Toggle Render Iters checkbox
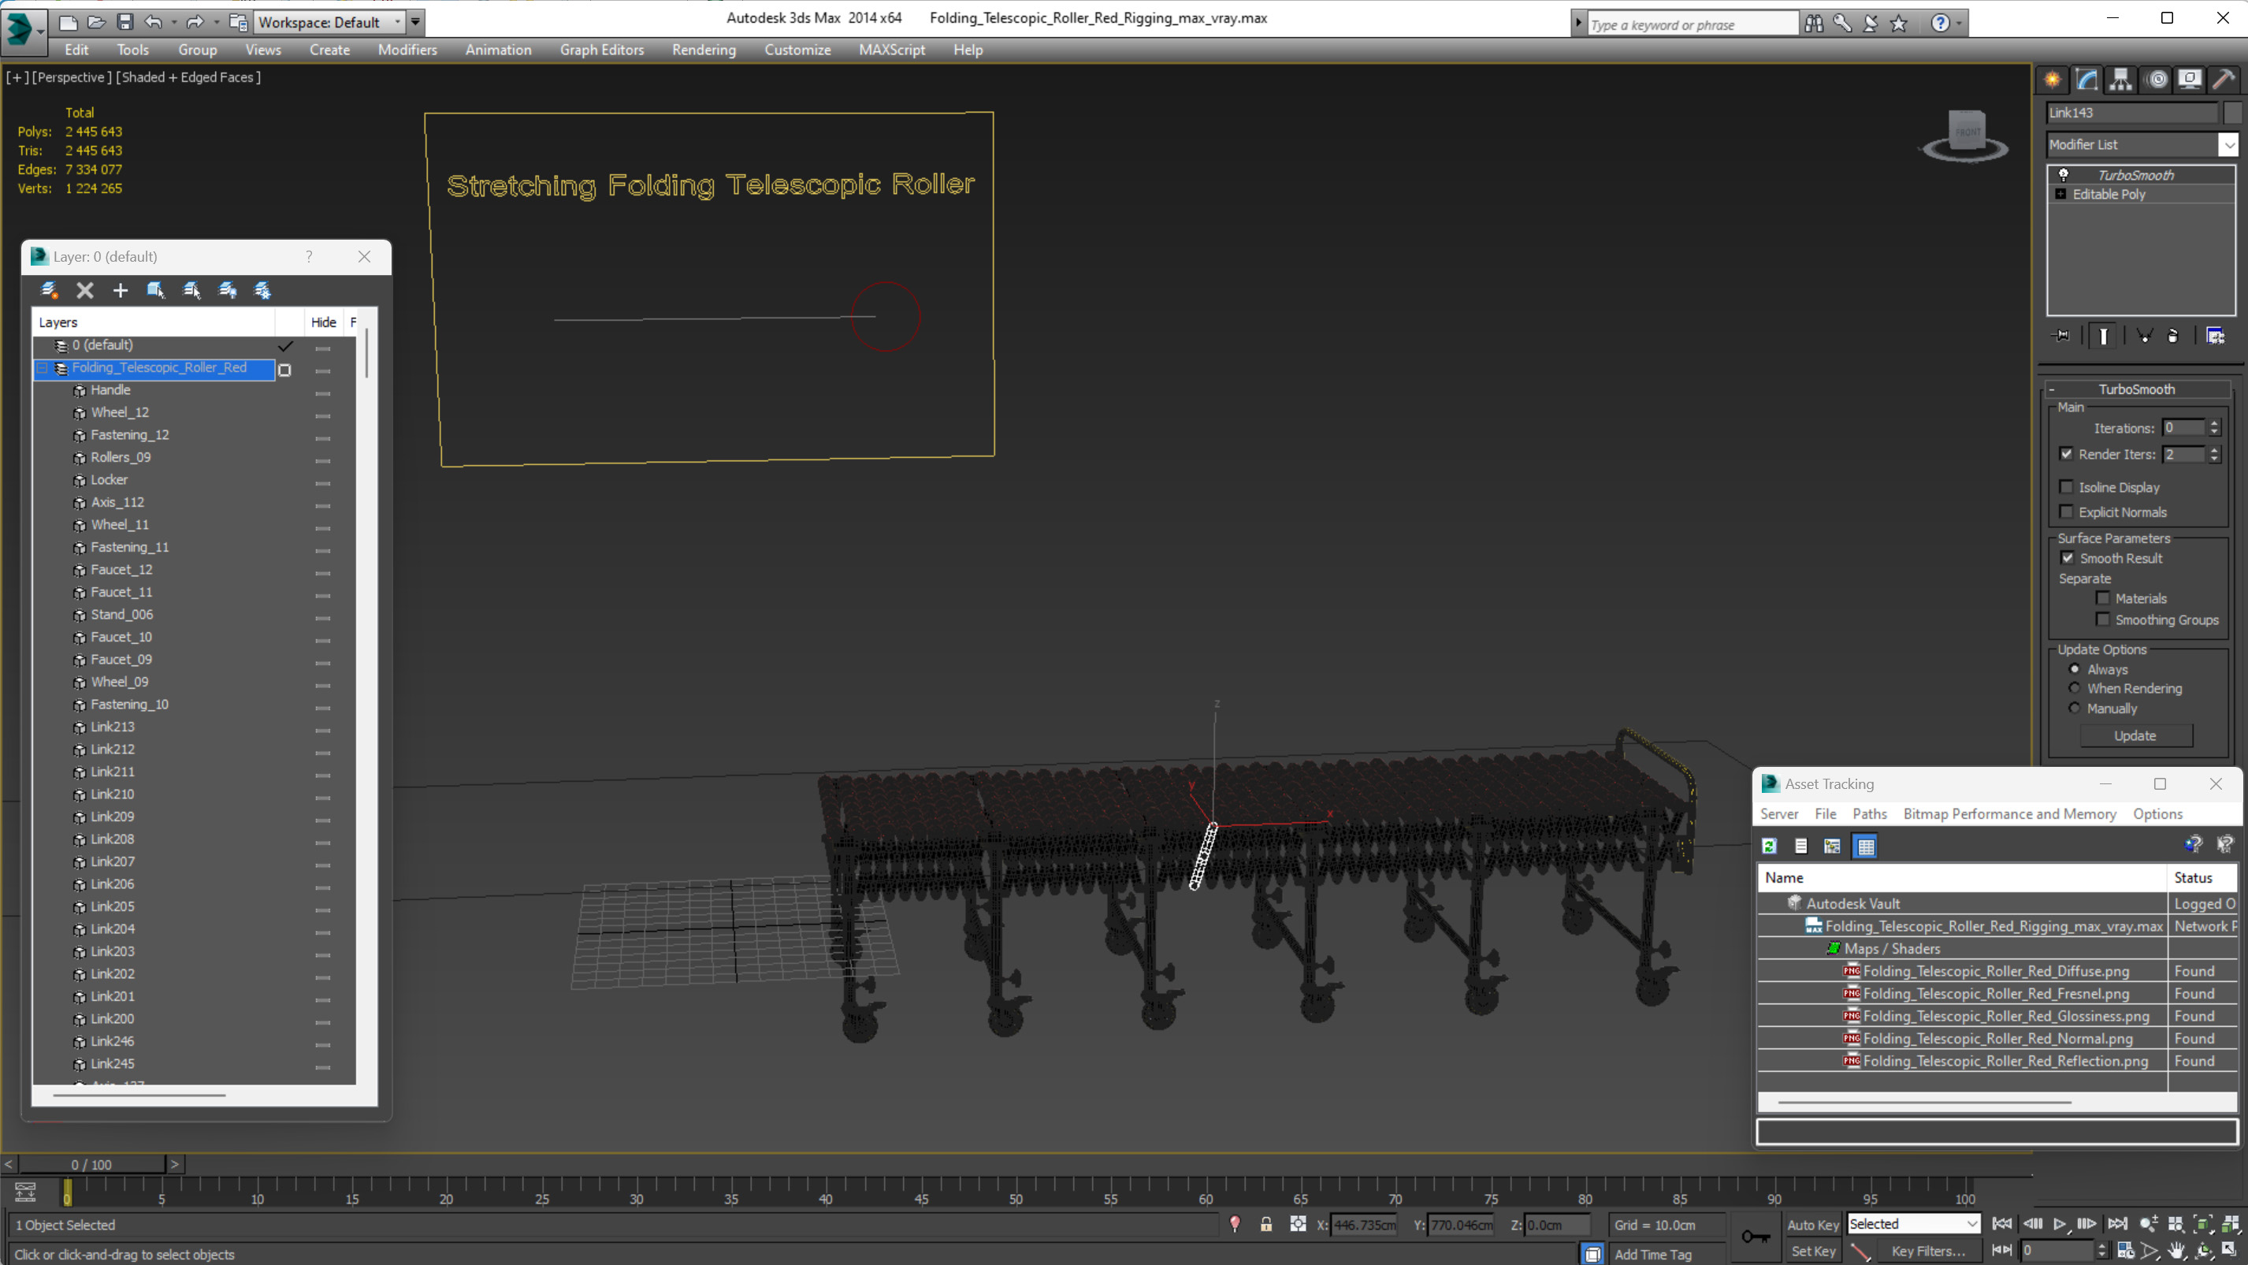 [2067, 453]
